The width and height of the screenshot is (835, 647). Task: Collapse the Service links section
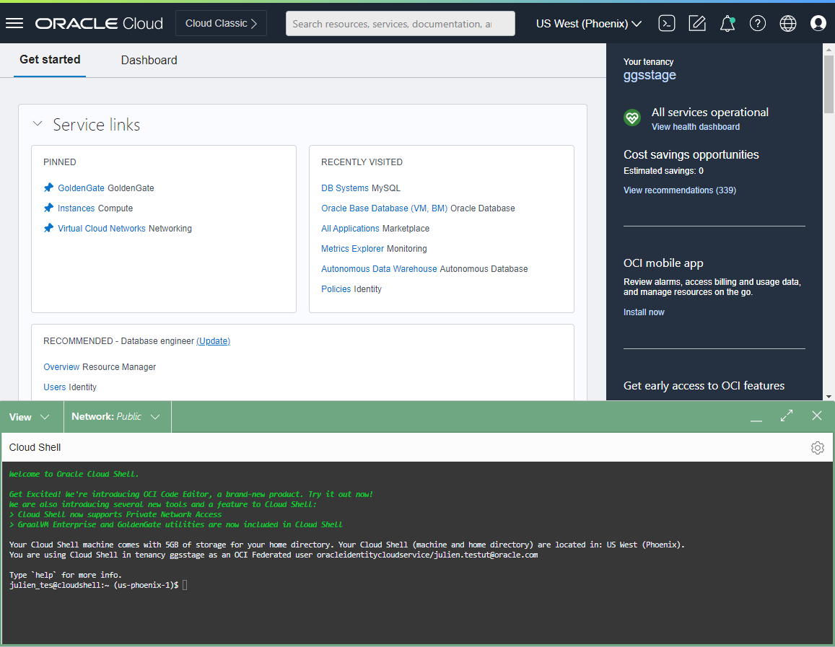tap(38, 123)
